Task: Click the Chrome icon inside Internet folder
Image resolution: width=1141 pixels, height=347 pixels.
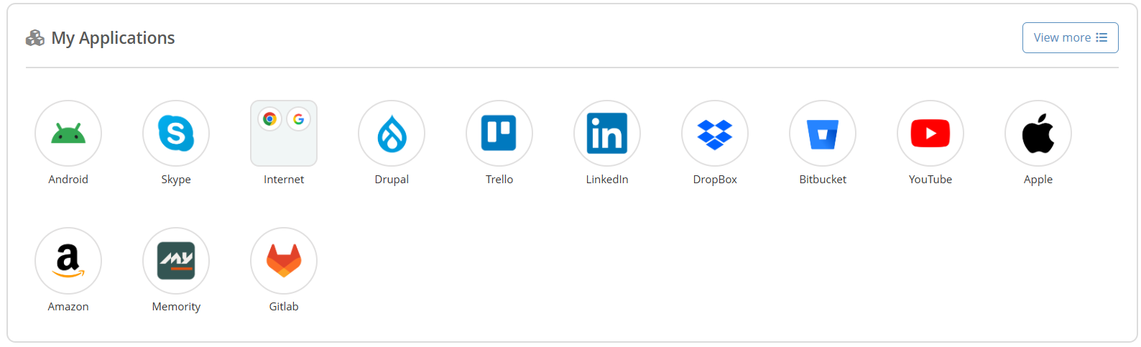Action: [x=270, y=119]
